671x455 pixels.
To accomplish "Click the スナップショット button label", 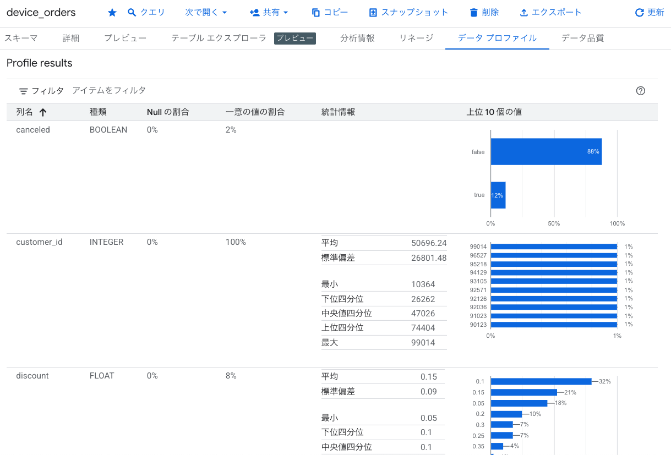I will point(415,12).
